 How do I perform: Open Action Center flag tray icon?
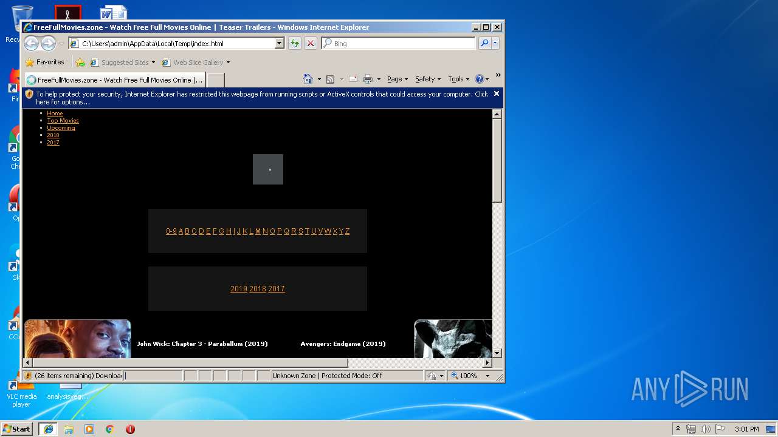tap(720, 429)
